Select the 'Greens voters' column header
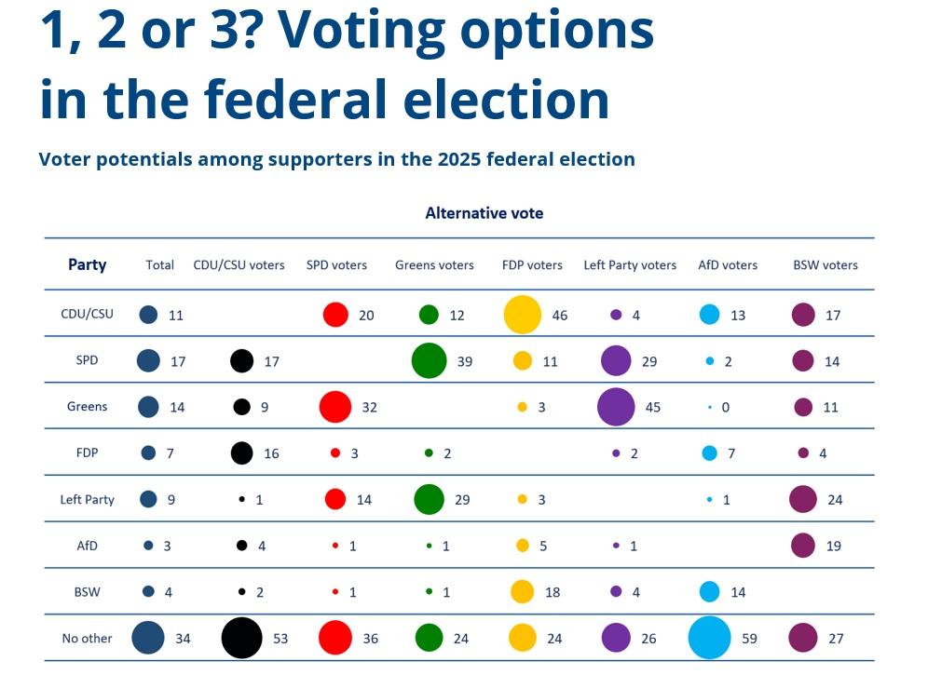928x675 pixels. click(434, 265)
